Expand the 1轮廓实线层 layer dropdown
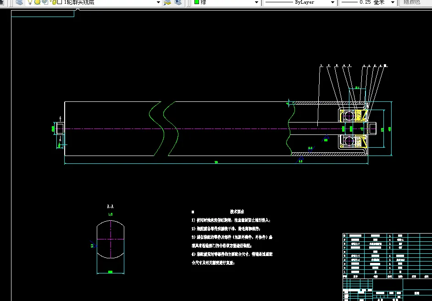 158,2
